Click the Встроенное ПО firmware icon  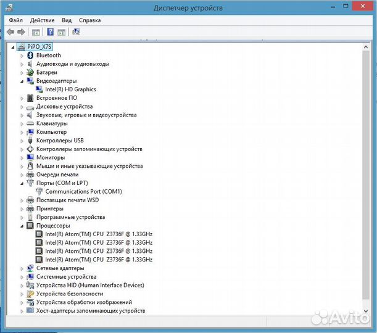tap(30, 98)
